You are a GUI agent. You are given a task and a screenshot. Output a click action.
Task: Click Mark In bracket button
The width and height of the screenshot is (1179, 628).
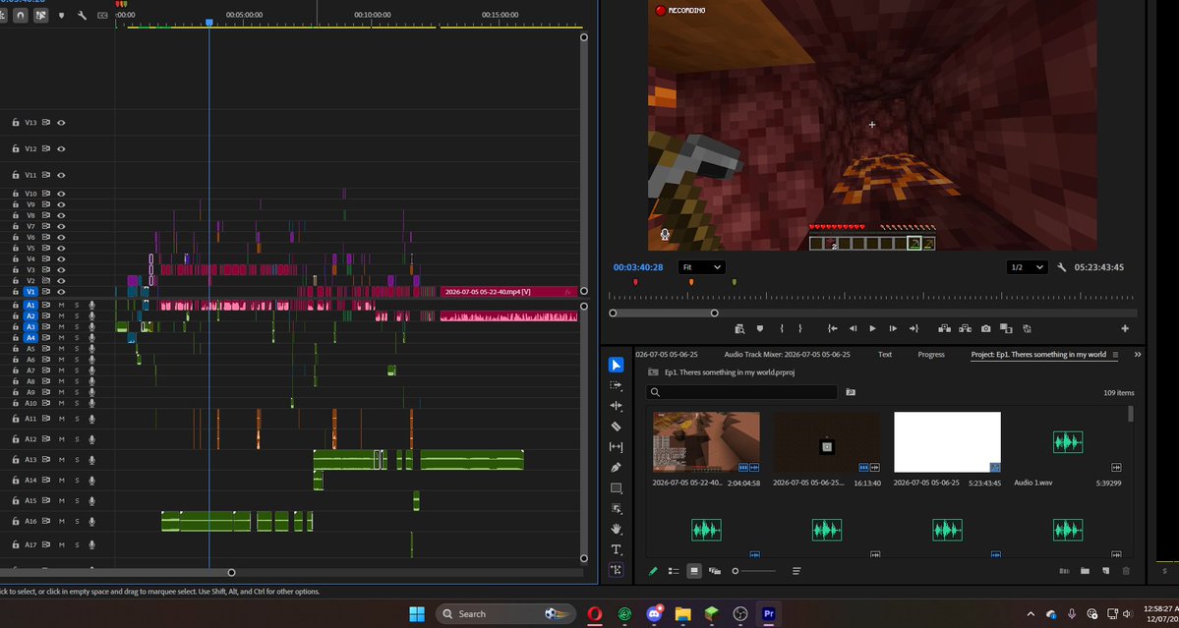[781, 328]
